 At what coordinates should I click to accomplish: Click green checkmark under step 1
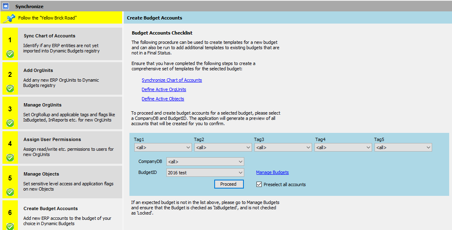point(10,54)
